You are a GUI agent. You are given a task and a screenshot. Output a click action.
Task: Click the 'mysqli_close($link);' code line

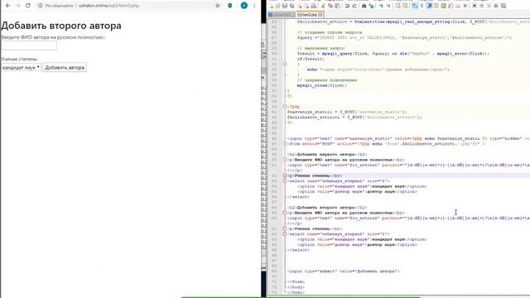[x=322, y=85]
